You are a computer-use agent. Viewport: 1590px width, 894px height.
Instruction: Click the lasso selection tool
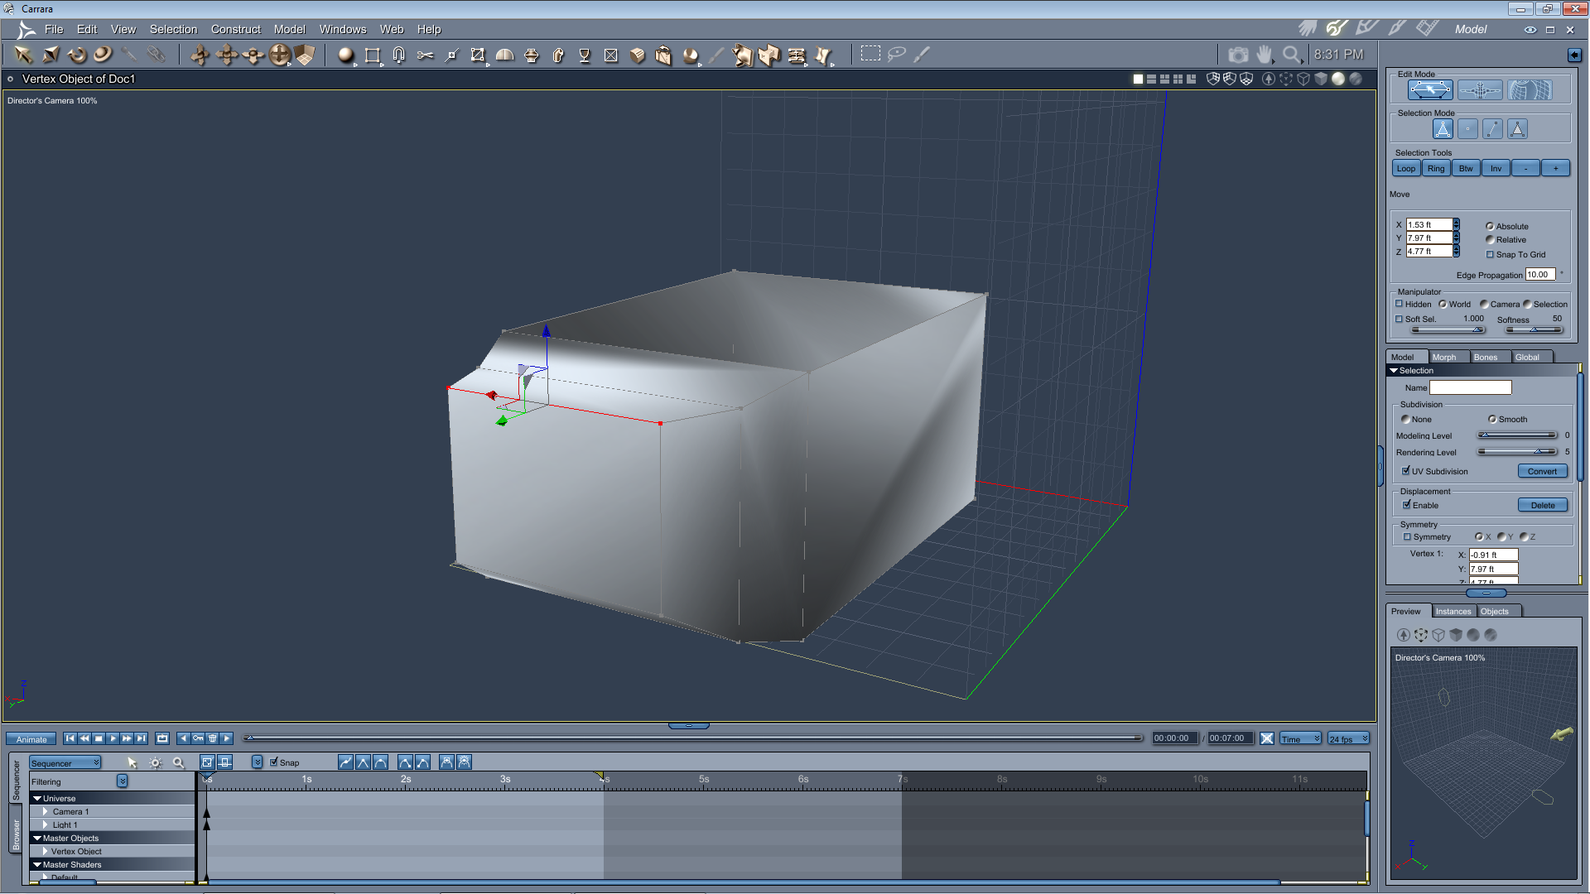896,55
